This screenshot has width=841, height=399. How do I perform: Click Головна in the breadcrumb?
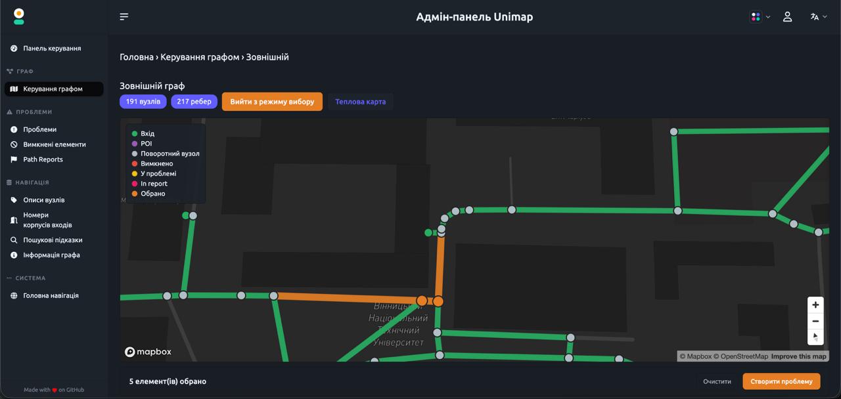tap(137, 57)
